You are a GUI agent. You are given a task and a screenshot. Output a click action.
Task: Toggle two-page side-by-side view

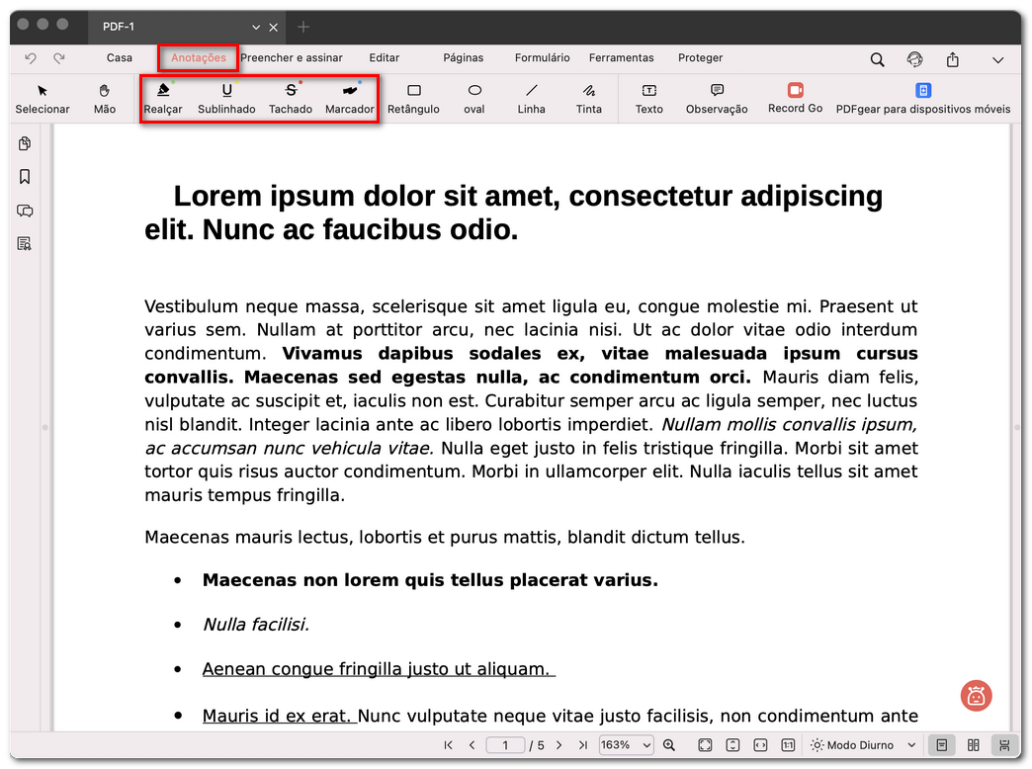[x=974, y=745]
